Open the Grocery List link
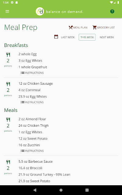Image resolution: width=122 pixels, height=195 pixels. pyautogui.click(x=106, y=27)
